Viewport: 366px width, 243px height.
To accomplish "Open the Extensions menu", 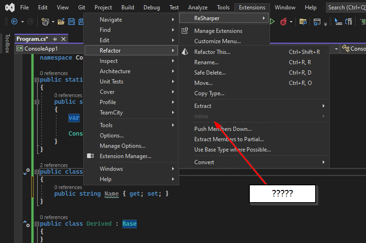I will pos(252,8).
